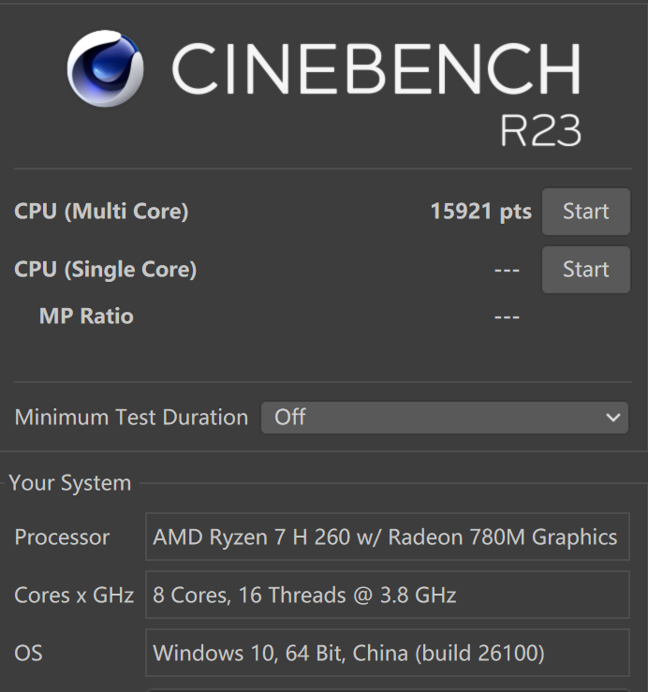Click the R23 version text

[540, 130]
